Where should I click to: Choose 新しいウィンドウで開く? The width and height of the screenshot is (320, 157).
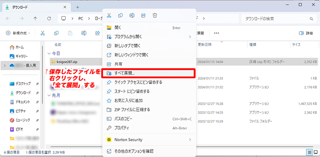[149, 55]
